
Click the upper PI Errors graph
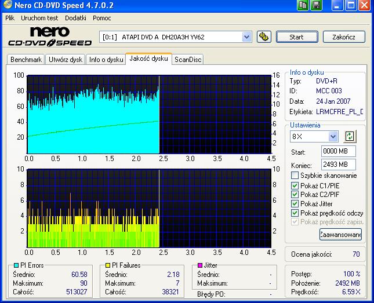(x=149, y=115)
